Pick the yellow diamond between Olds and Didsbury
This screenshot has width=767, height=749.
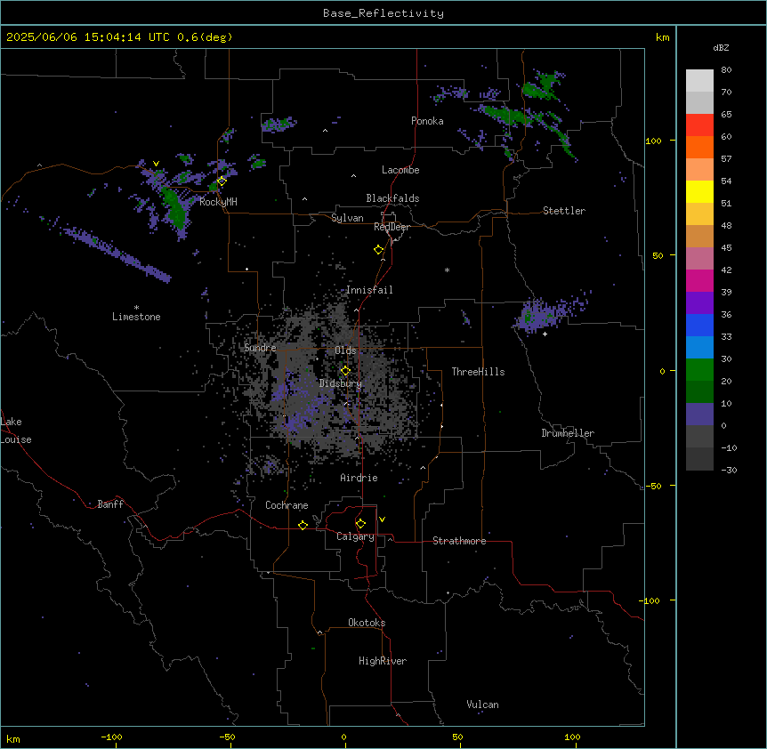tap(345, 371)
